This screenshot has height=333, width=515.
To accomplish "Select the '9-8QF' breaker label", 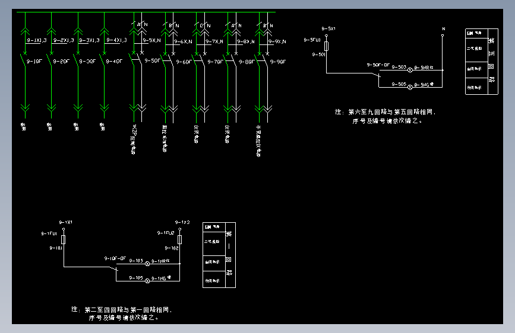I will click(247, 62).
